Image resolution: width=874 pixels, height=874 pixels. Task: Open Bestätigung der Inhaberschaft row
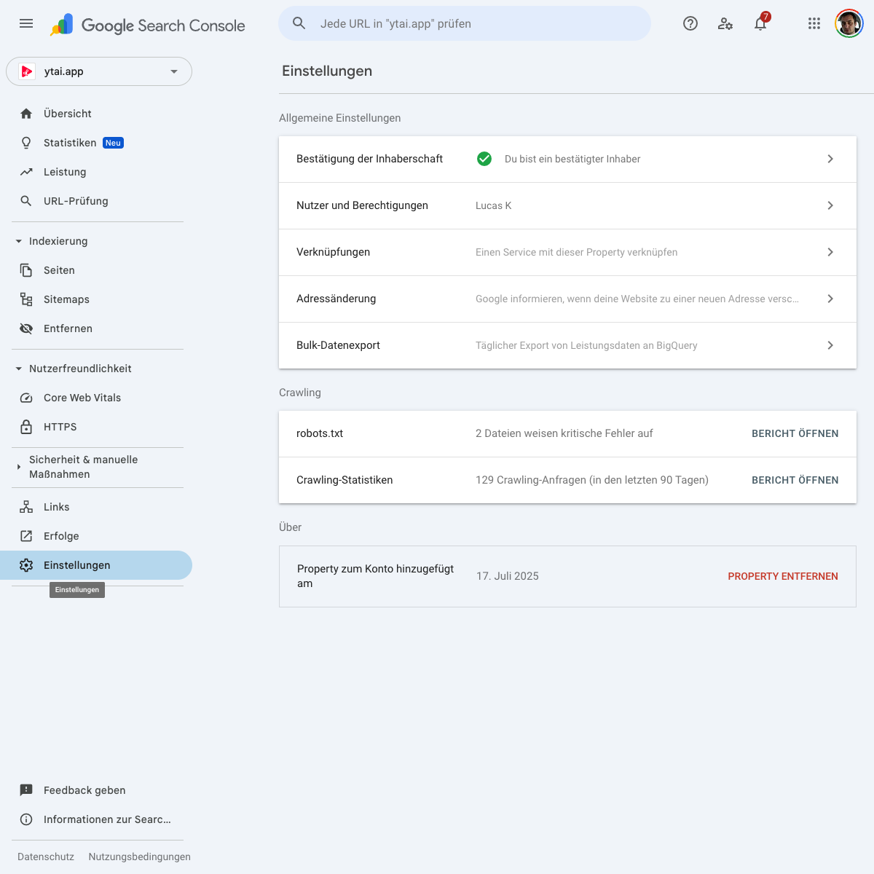pos(567,159)
